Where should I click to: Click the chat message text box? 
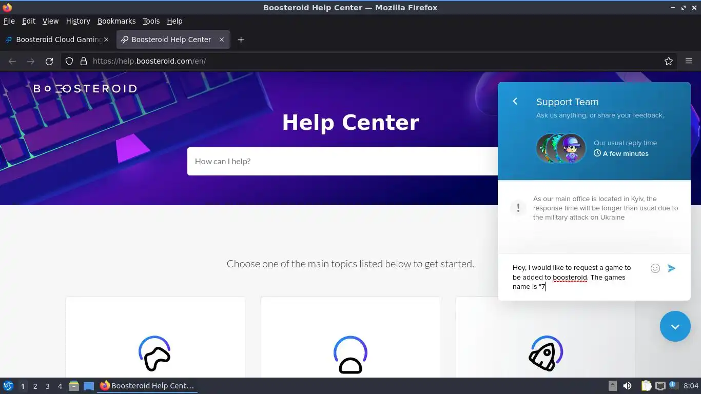coord(575,277)
